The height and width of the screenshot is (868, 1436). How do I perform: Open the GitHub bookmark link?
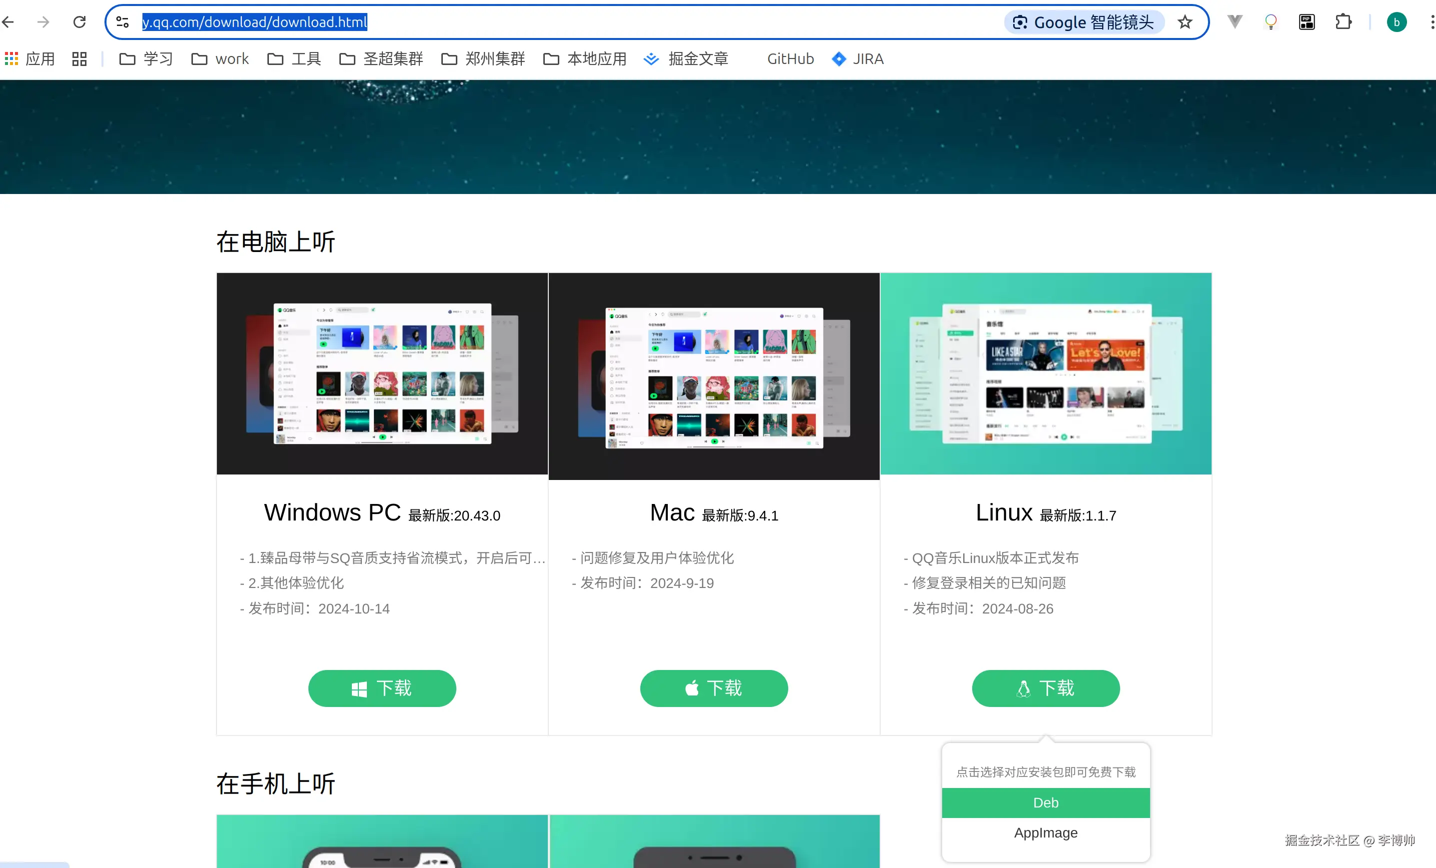tap(790, 59)
